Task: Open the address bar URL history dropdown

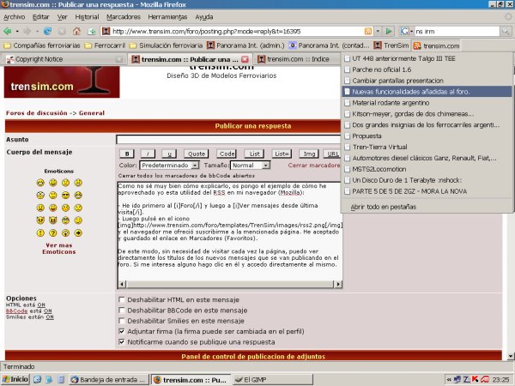Action: pos(379,31)
